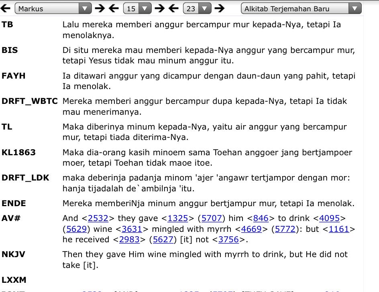Select the LXXM version label

point(14,280)
